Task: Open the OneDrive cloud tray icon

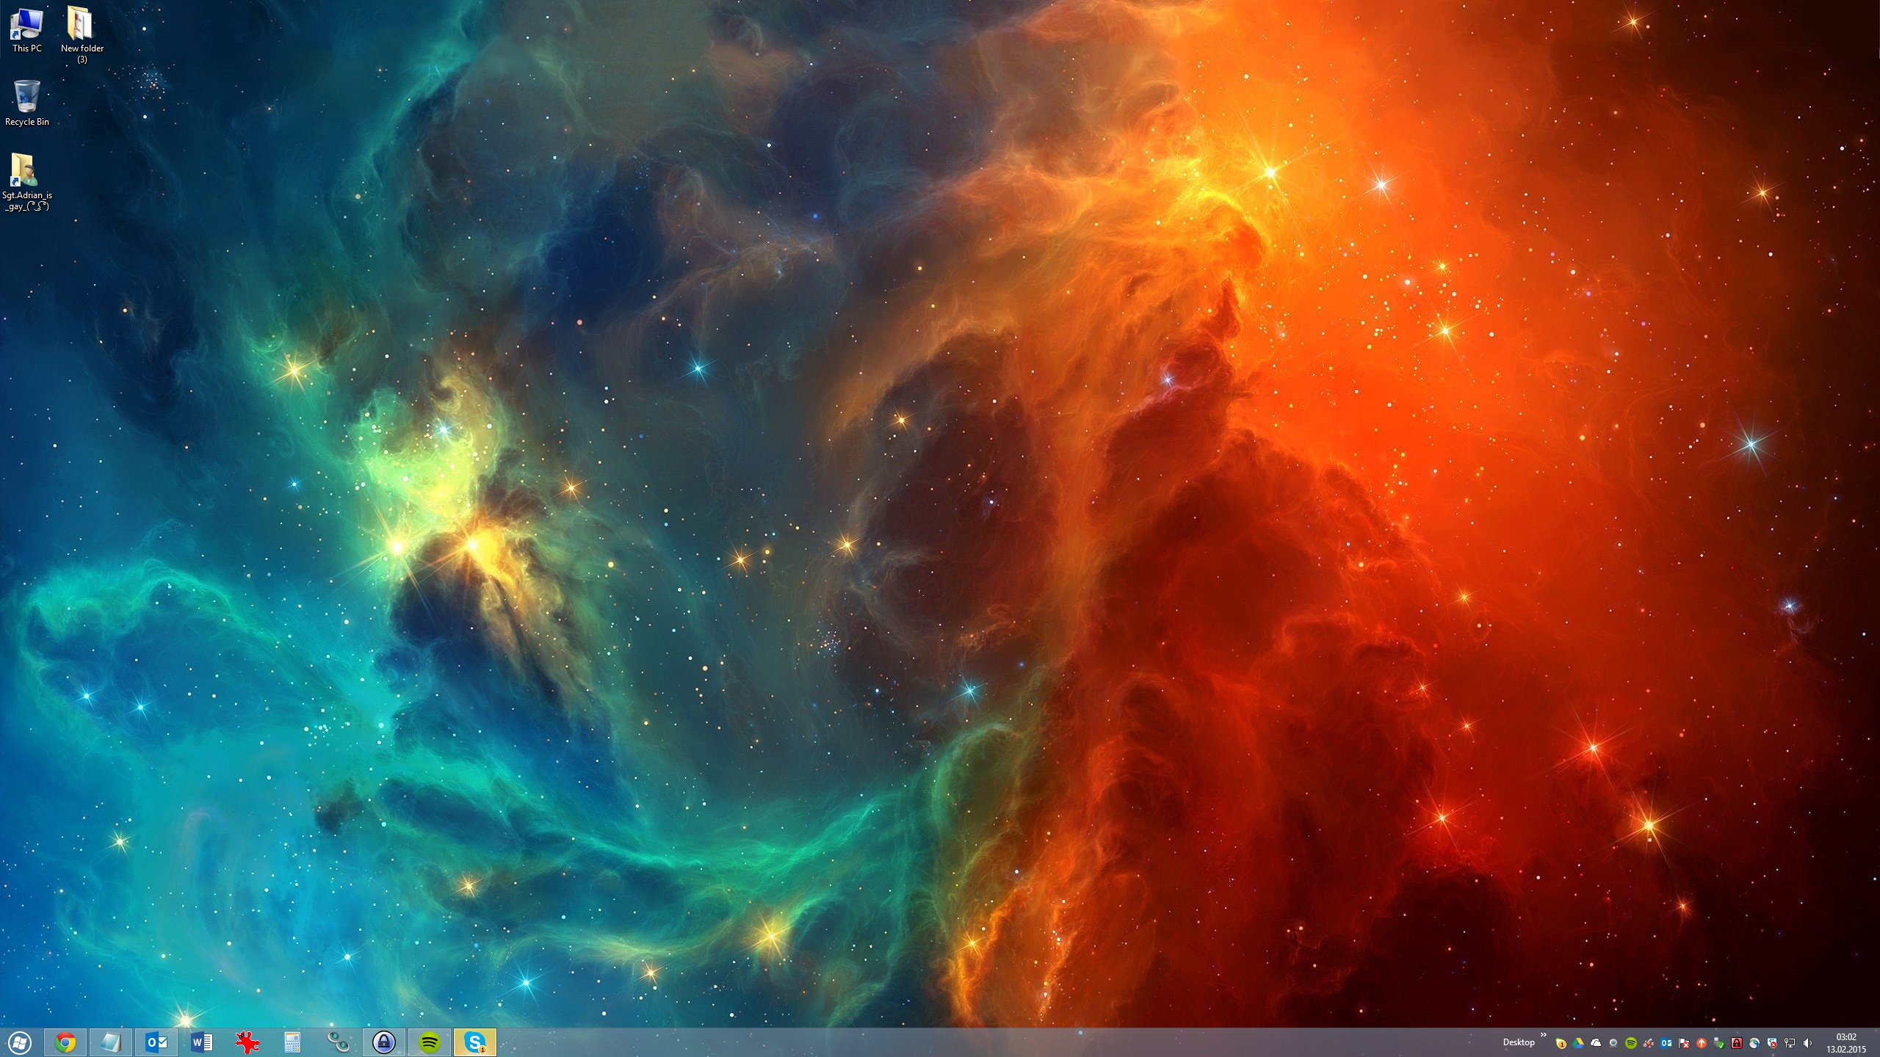Action: coord(1596,1043)
